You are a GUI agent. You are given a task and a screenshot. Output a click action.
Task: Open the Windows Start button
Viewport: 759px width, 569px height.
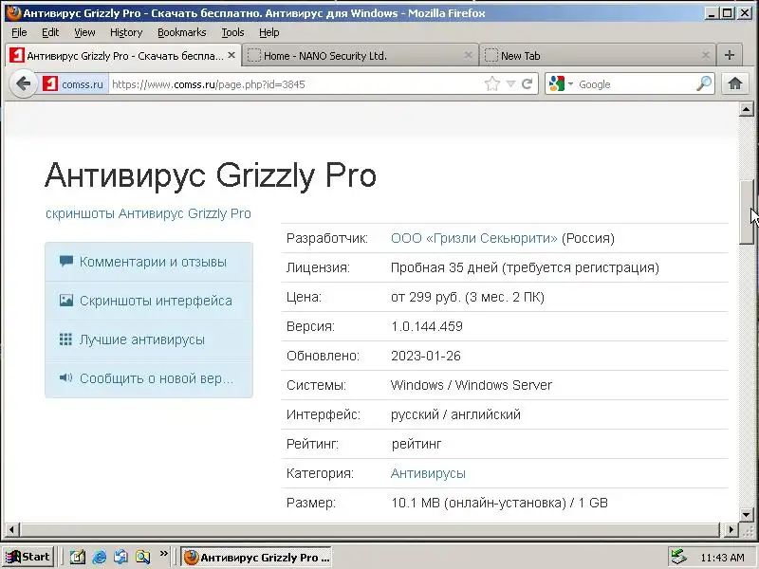point(28,557)
